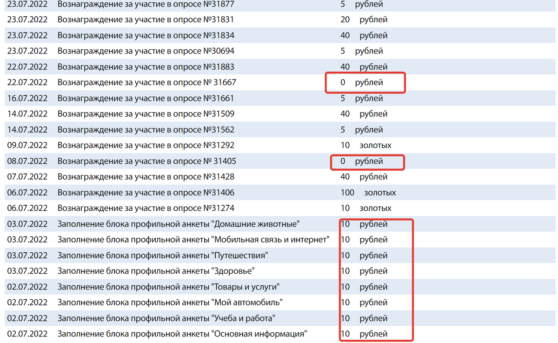Click the "Здоровье" profile block entry
The image size is (558, 343).
point(156,271)
